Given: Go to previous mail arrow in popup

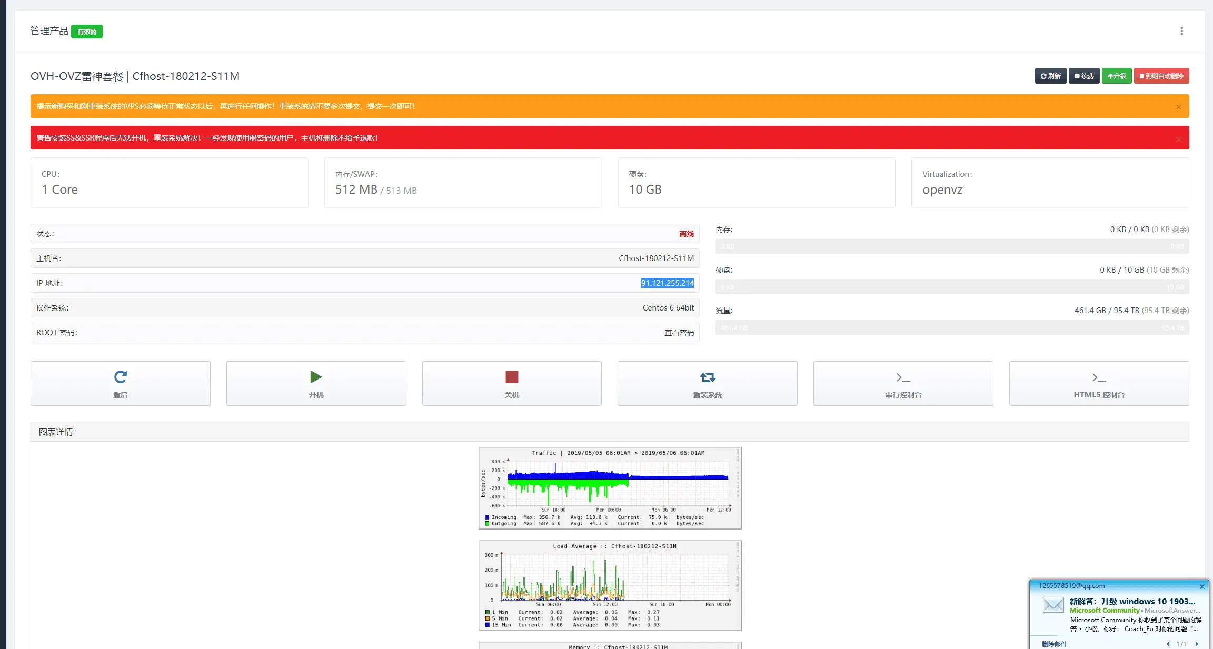Looking at the screenshot, I should [x=1168, y=644].
